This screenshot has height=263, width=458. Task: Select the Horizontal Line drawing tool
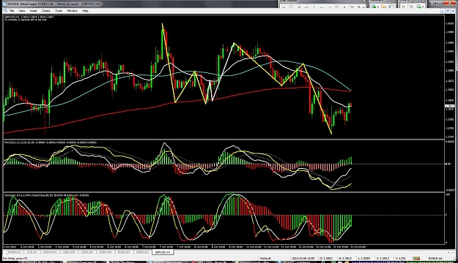322,7
